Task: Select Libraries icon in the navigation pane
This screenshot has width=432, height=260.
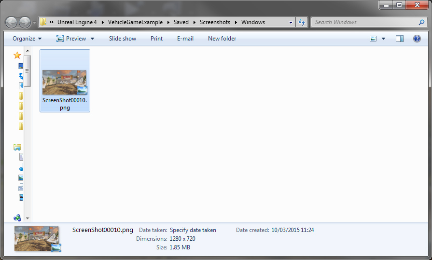Action: click(x=17, y=147)
